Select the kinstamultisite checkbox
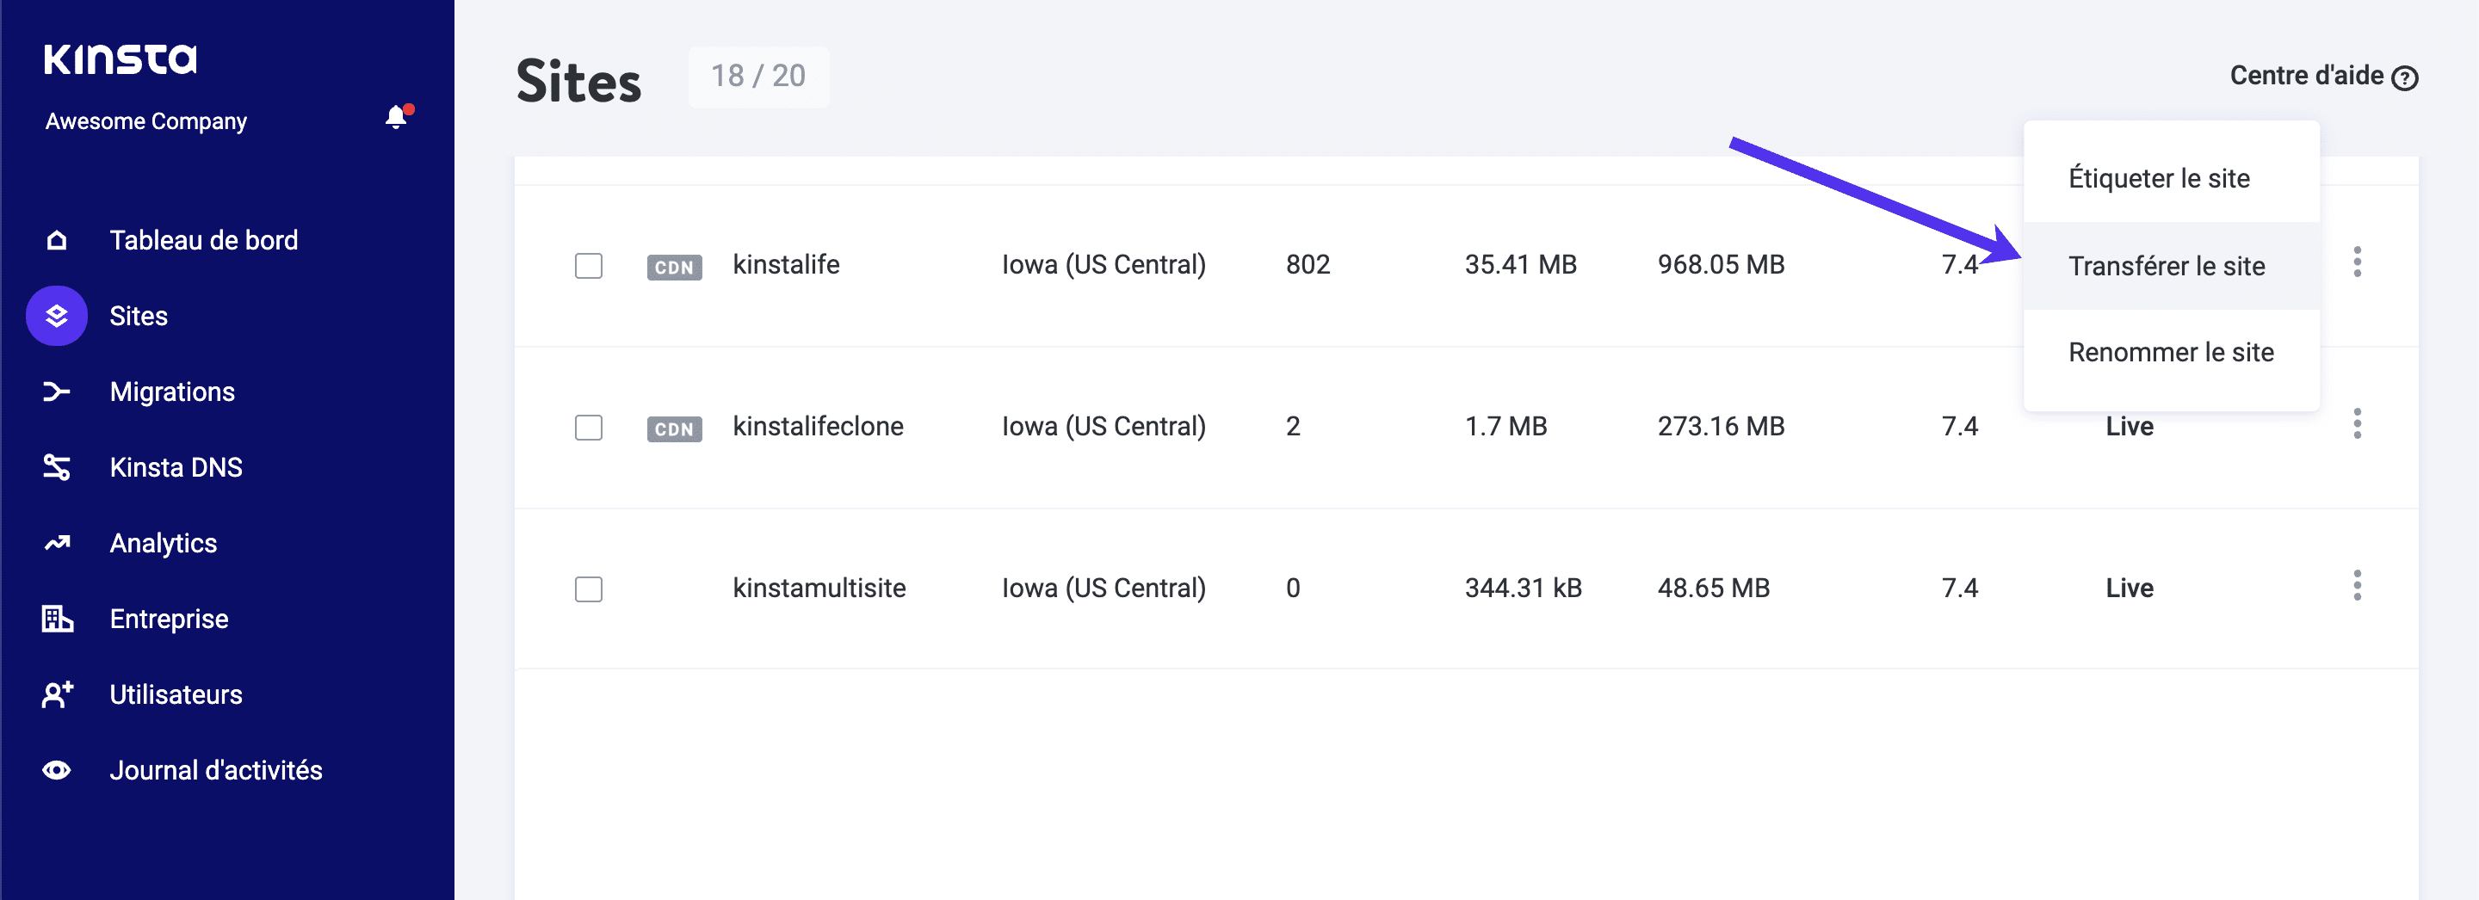The width and height of the screenshot is (2479, 900). [589, 589]
